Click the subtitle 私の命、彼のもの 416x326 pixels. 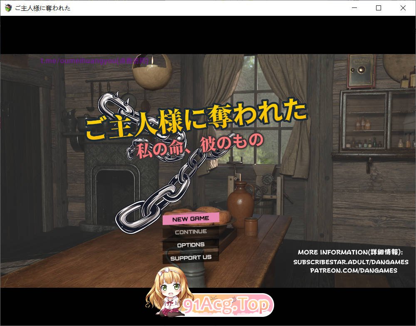click(200, 146)
